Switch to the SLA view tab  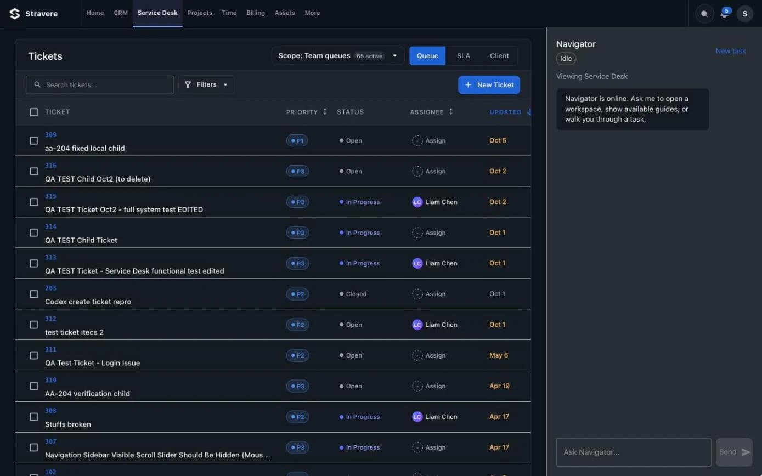(x=464, y=55)
